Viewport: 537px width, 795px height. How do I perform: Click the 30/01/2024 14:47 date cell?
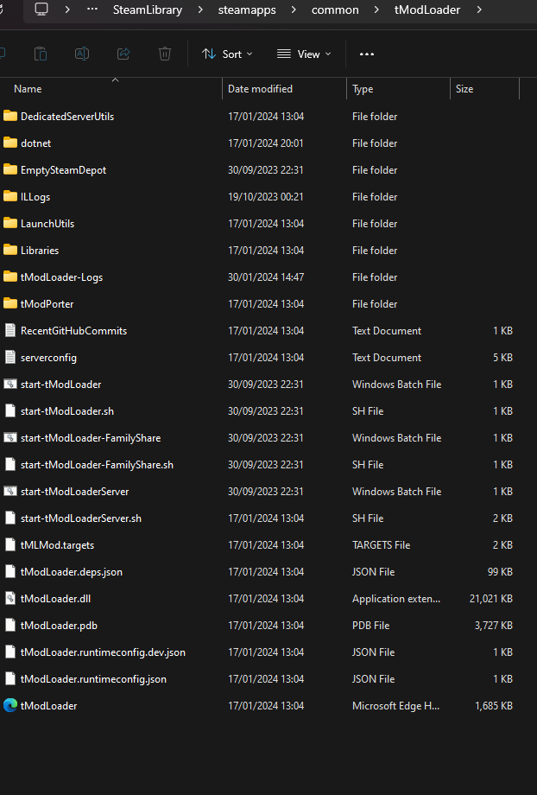[x=265, y=277]
